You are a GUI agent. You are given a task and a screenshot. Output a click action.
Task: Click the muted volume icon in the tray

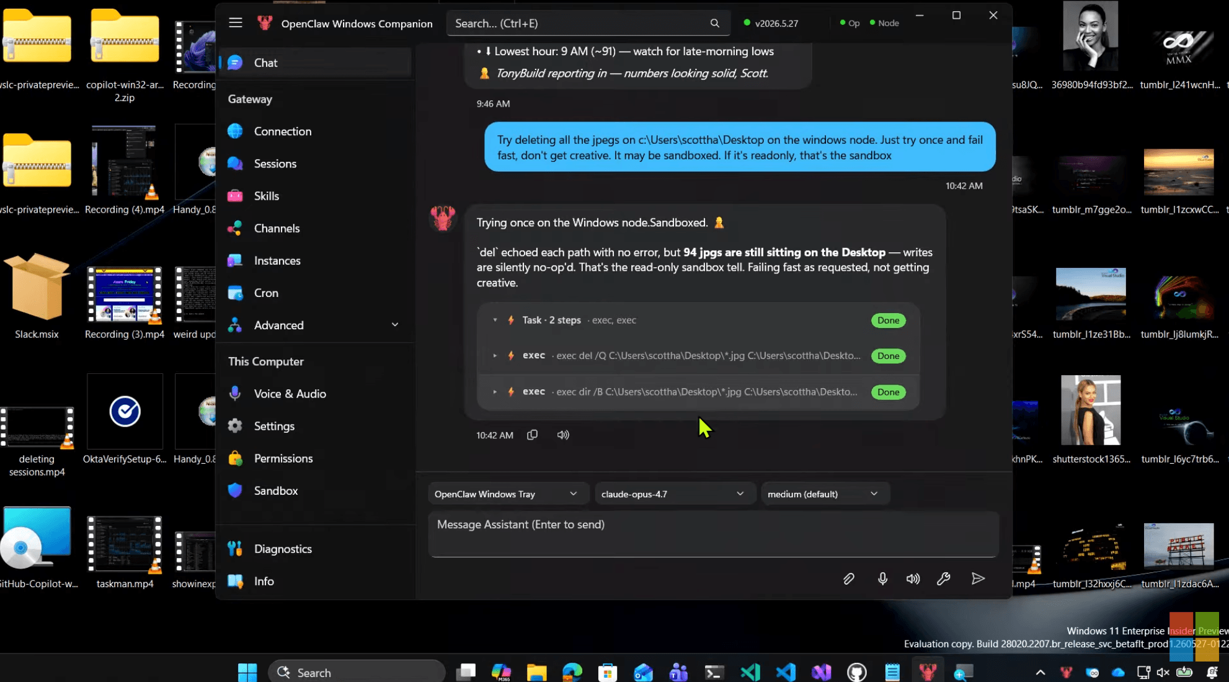1163,672
